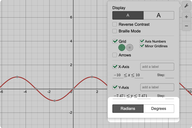Select the polar grid icon
This screenshot has height=128, width=192.
(130, 47)
